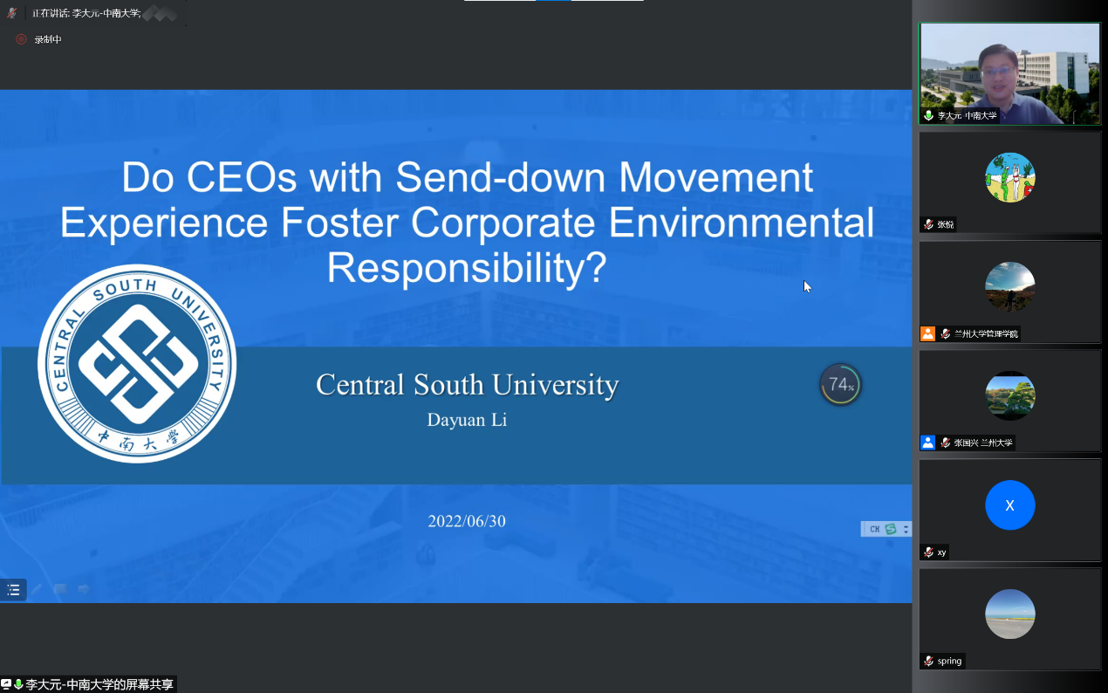Select the xy participant avatar tile
This screenshot has height=693, width=1108.
click(x=1009, y=505)
